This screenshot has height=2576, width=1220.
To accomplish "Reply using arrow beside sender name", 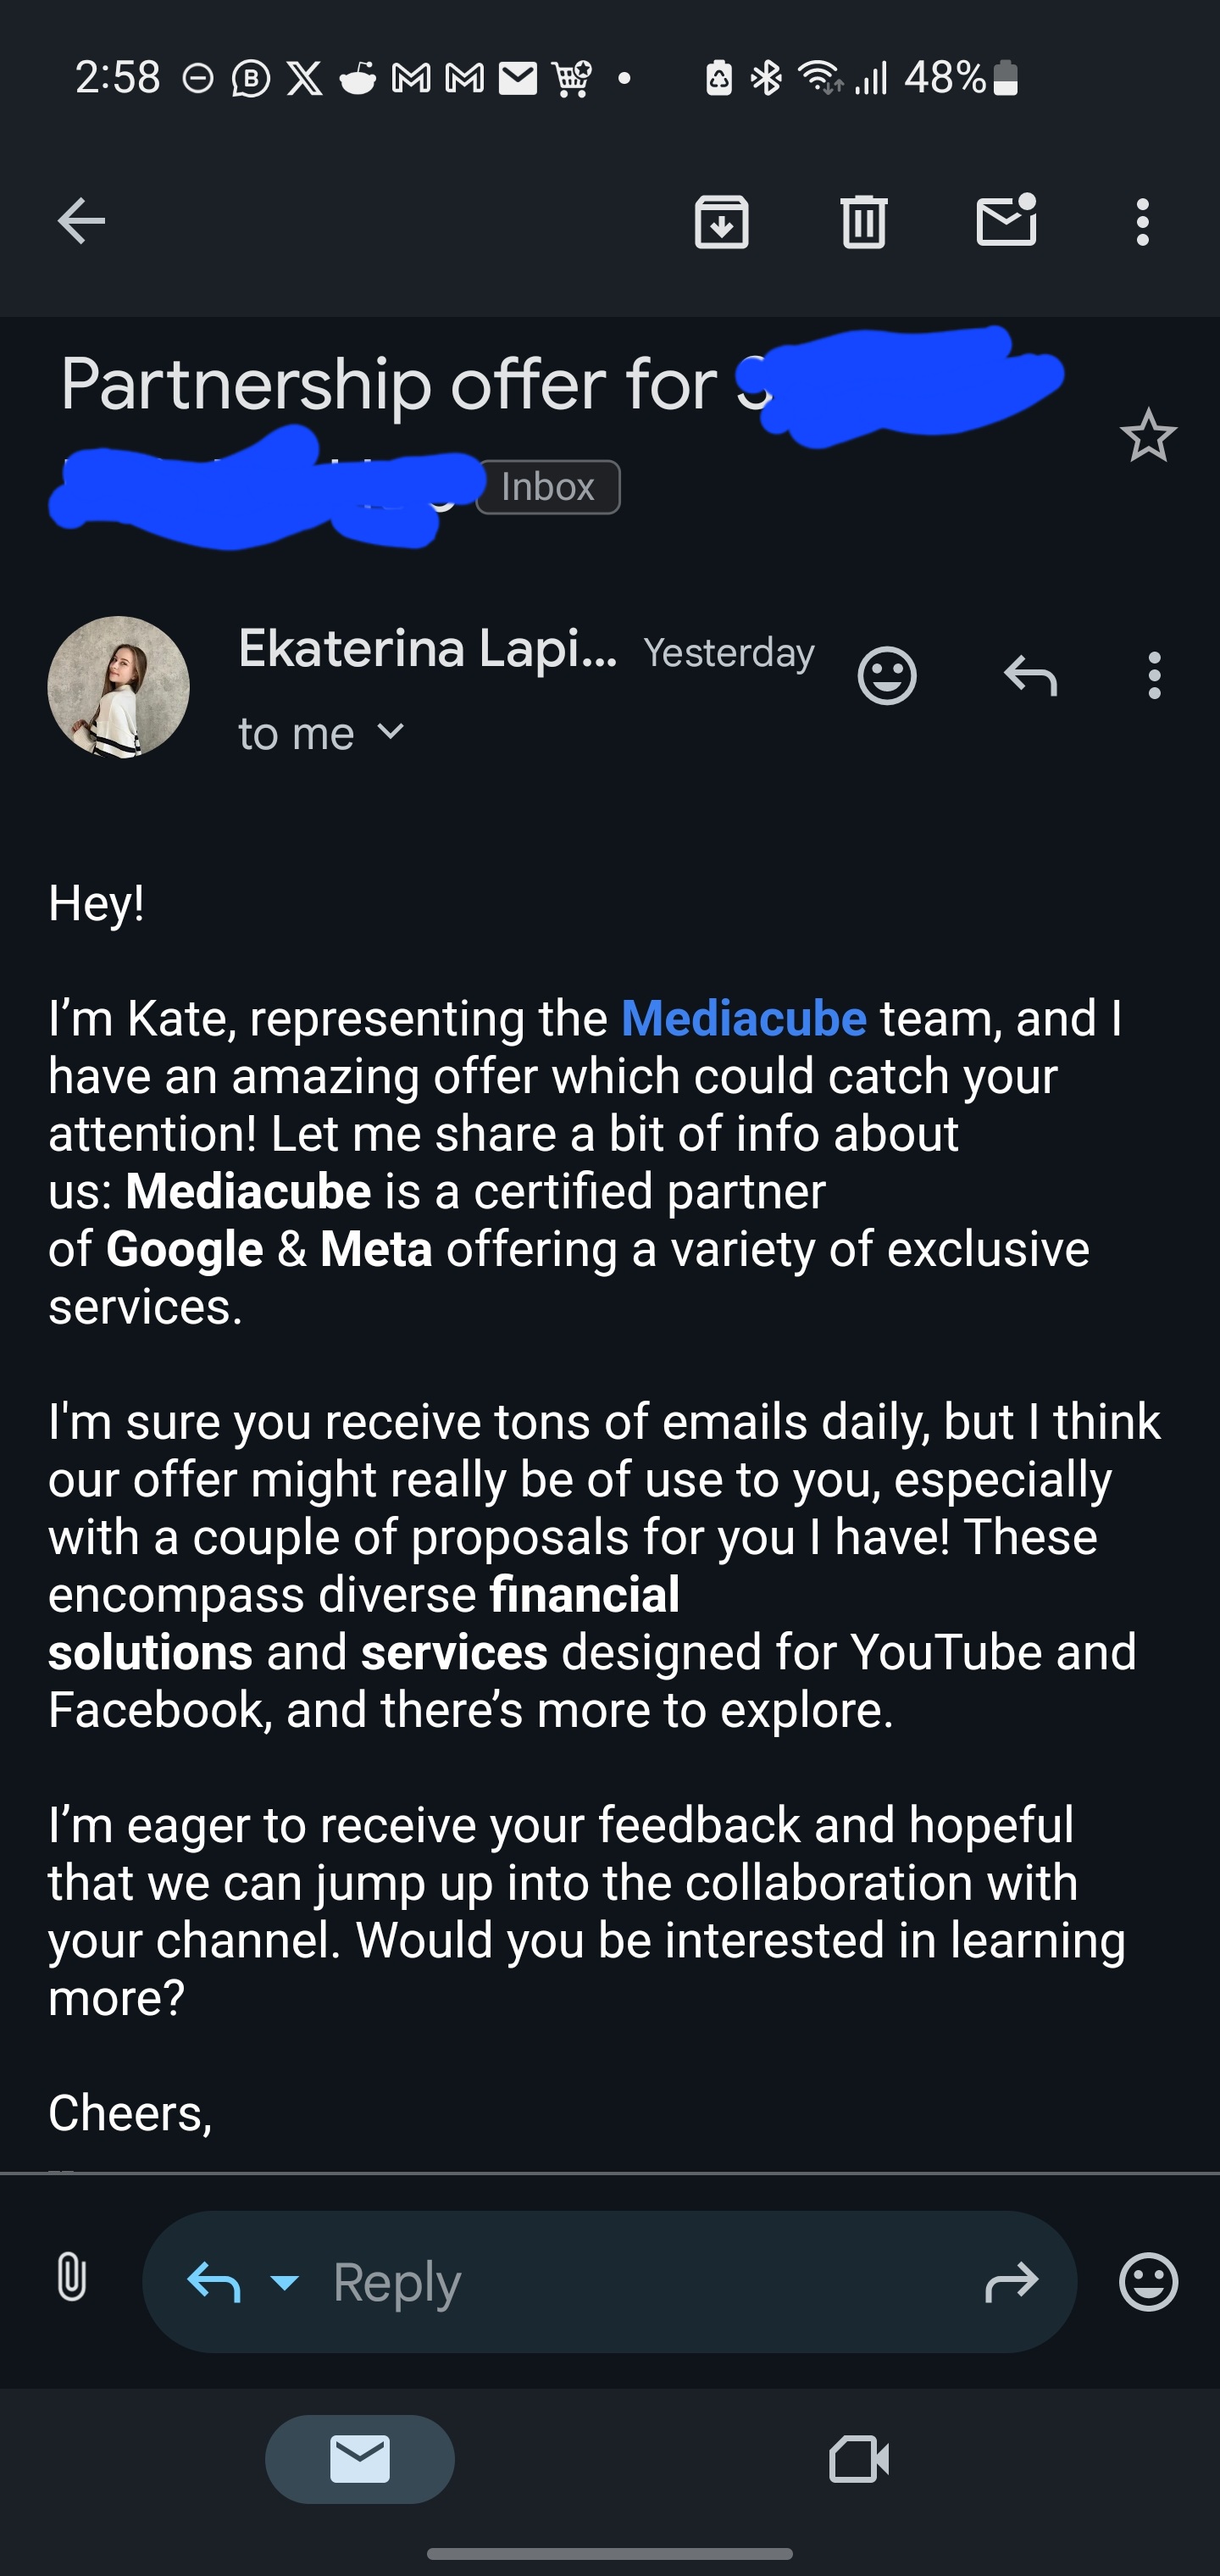I will (1031, 675).
